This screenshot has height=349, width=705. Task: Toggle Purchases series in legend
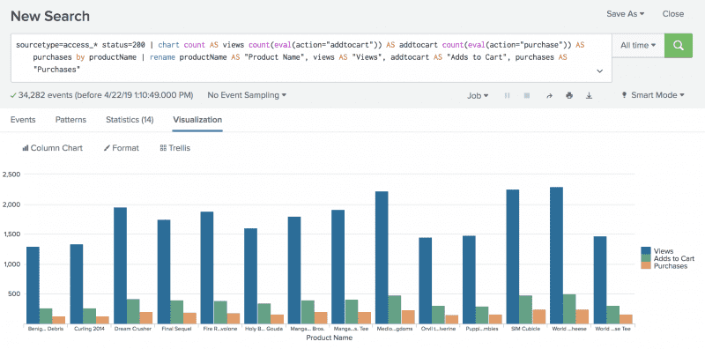(x=664, y=266)
